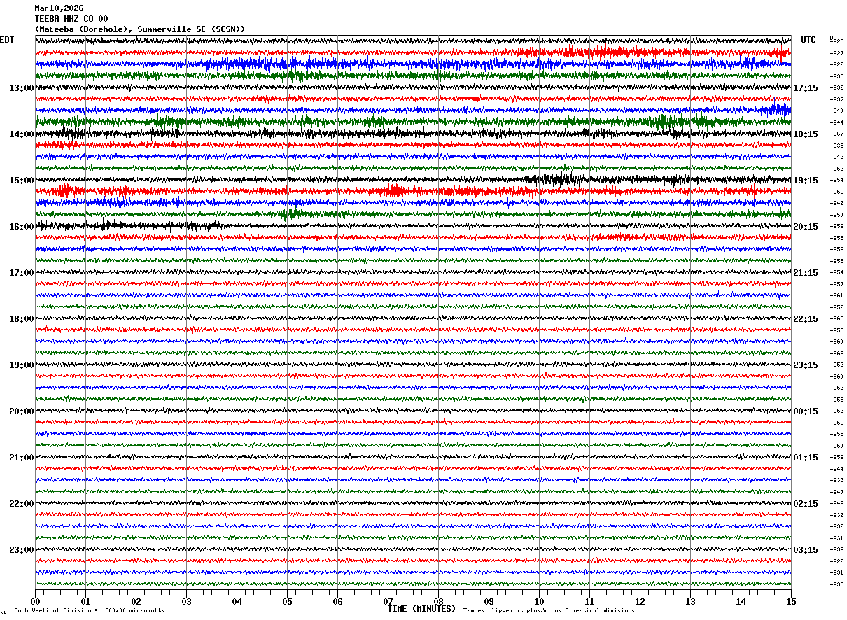The height and width of the screenshot is (620, 847).
Task: Click the DC offset value -229
Action: click(836, 561)
